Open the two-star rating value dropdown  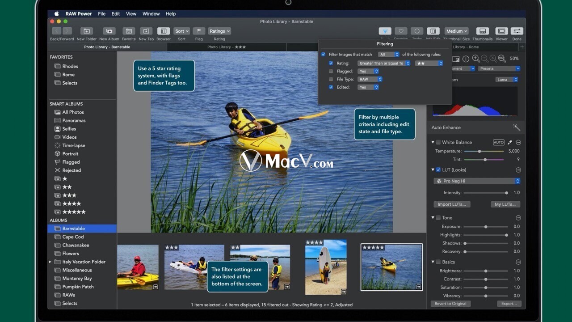(429, 64)
